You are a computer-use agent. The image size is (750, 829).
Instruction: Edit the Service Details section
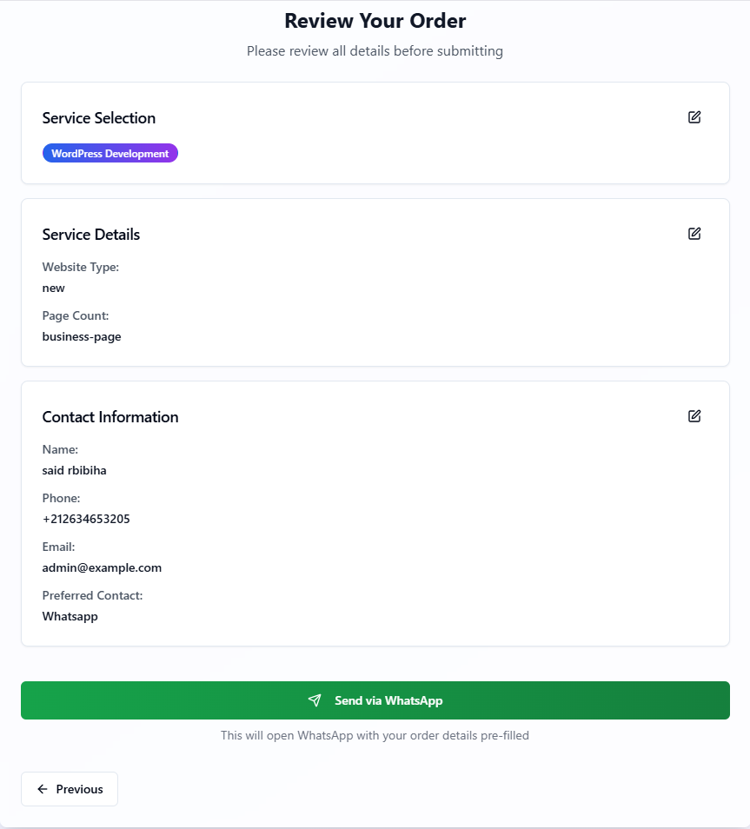click(x=694, y=234)
